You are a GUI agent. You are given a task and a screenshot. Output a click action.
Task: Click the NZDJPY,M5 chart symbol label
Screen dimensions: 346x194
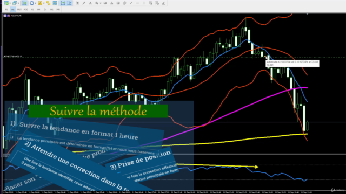pos(16,16)
